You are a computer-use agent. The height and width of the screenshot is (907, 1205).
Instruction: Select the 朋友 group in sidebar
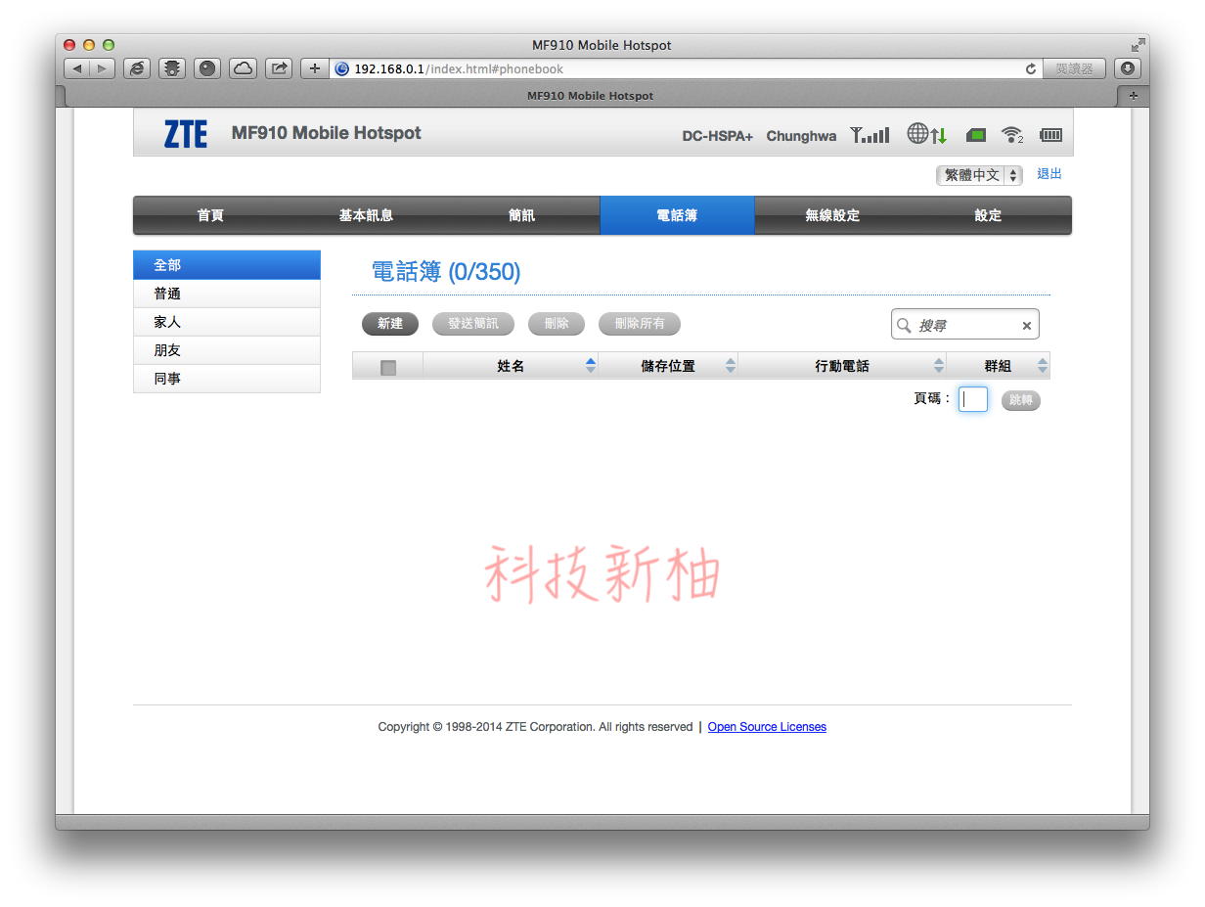[227, 350]
